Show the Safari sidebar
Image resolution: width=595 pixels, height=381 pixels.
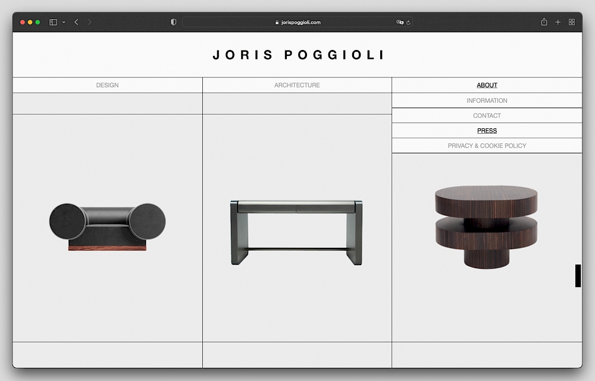click(x=53, y=22)
